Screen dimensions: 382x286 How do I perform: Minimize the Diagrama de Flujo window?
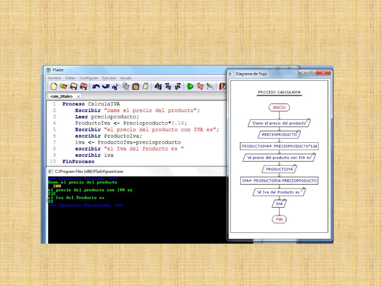coord(303,73)
